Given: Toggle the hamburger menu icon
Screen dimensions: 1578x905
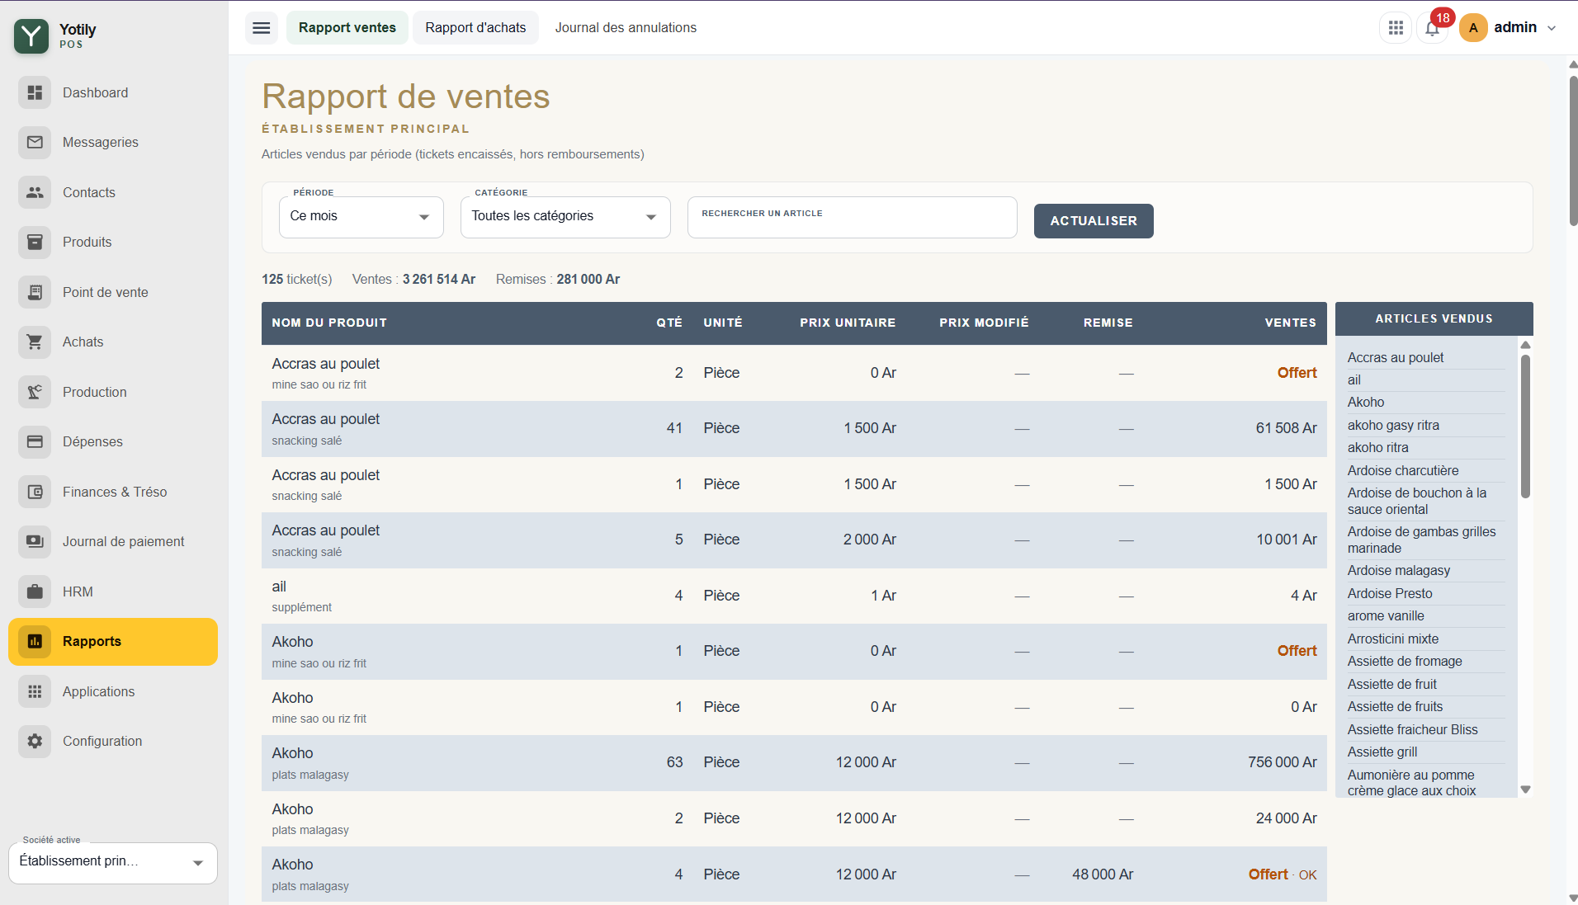Looking at the screenshot, I should click(262, 28).
